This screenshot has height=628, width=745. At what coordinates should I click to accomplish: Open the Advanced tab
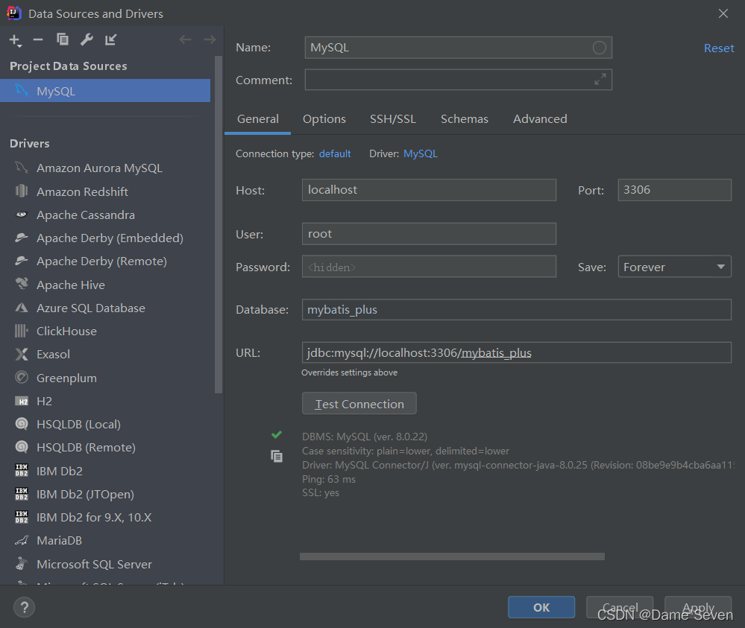coord(540,118)
